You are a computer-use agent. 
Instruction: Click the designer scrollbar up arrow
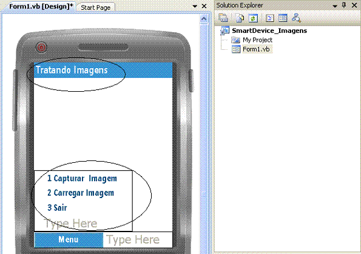pos(204,19)
